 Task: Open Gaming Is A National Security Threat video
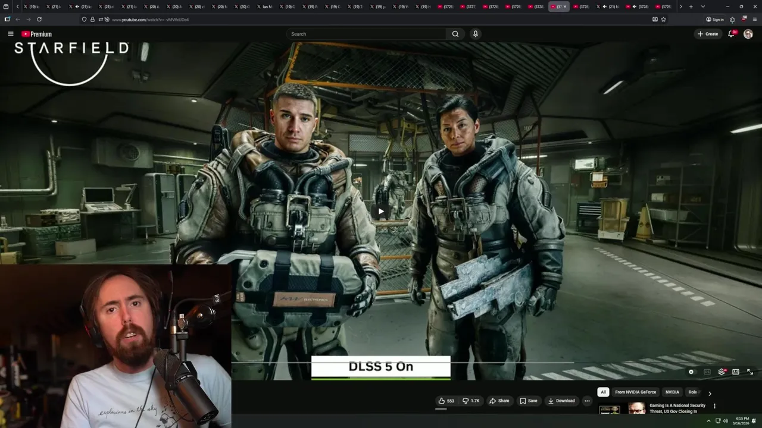677,408
